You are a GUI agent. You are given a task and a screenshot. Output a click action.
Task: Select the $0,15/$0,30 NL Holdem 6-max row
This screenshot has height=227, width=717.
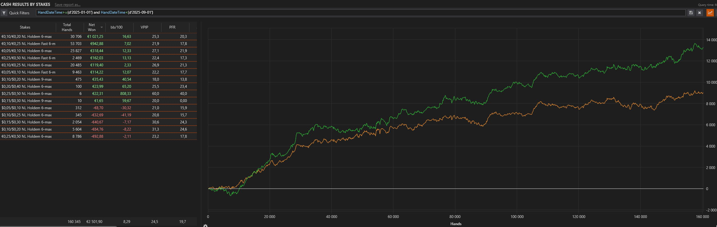[98, 122]
